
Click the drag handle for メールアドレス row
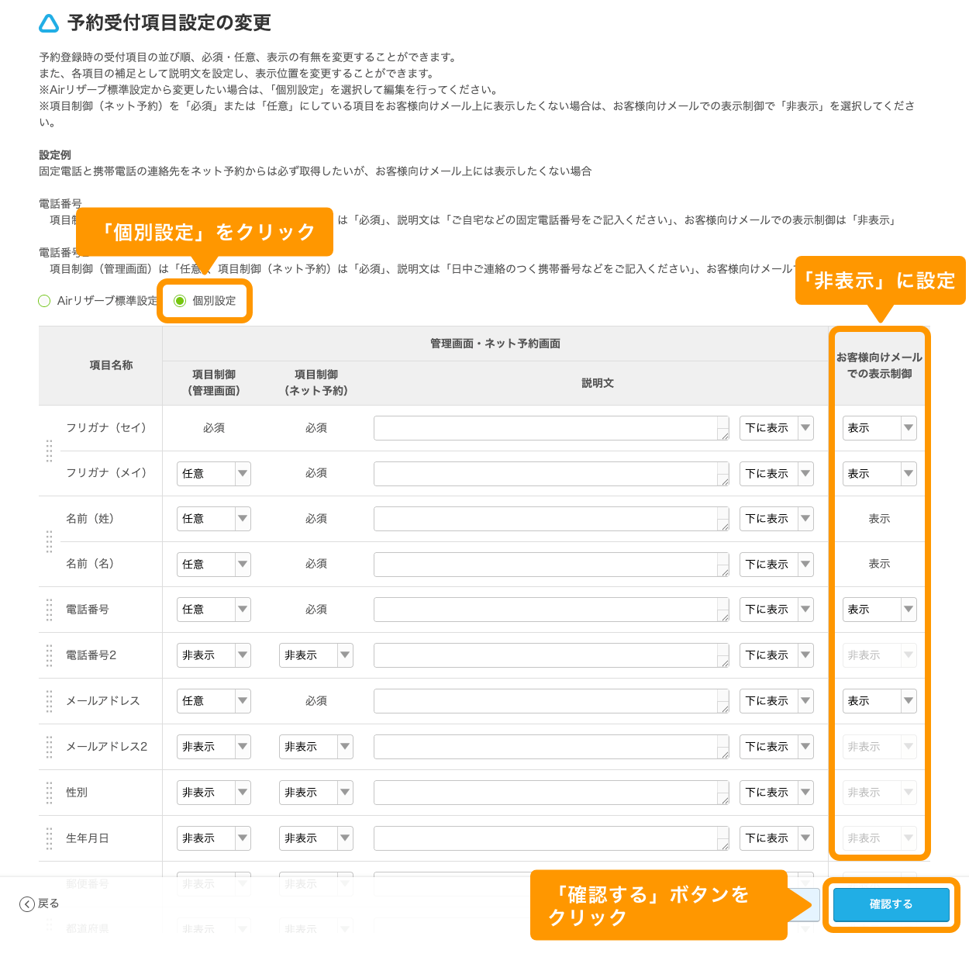coord(49,701)
